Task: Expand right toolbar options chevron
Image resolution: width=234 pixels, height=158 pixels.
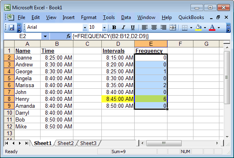Action: pos(228,28)
